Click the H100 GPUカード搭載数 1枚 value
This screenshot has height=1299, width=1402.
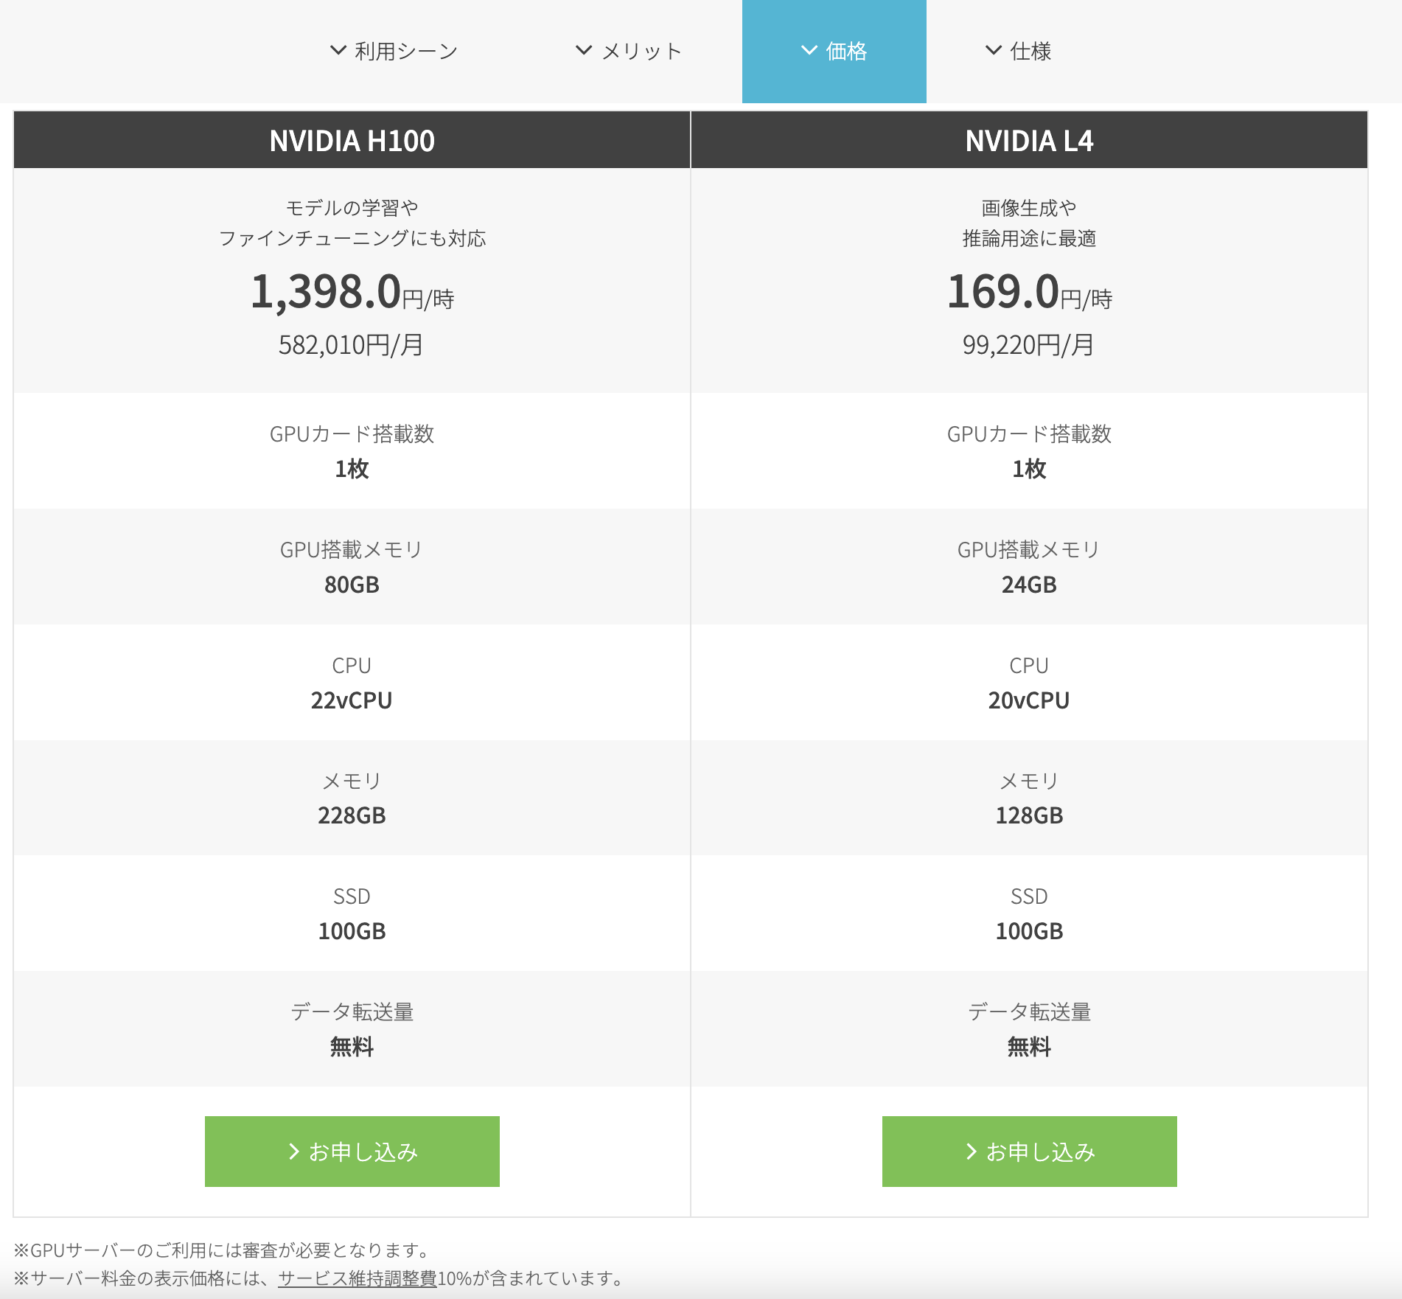352,469
